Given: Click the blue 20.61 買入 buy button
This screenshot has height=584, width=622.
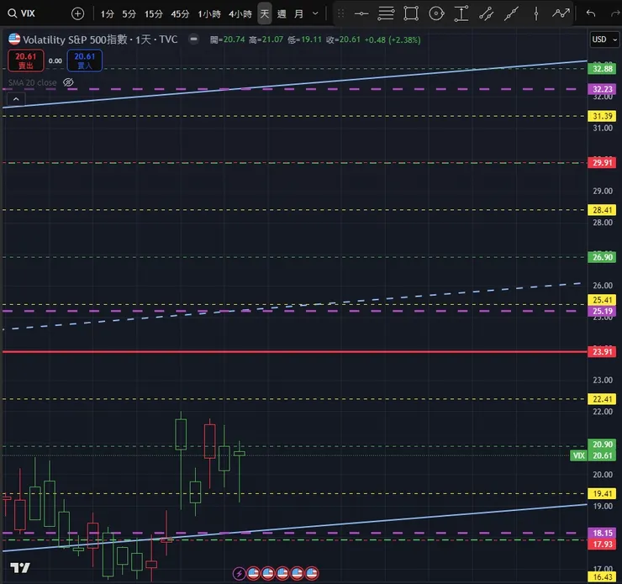Looking at the screenshot, I should pyautogui.click(x=85, y=61).
